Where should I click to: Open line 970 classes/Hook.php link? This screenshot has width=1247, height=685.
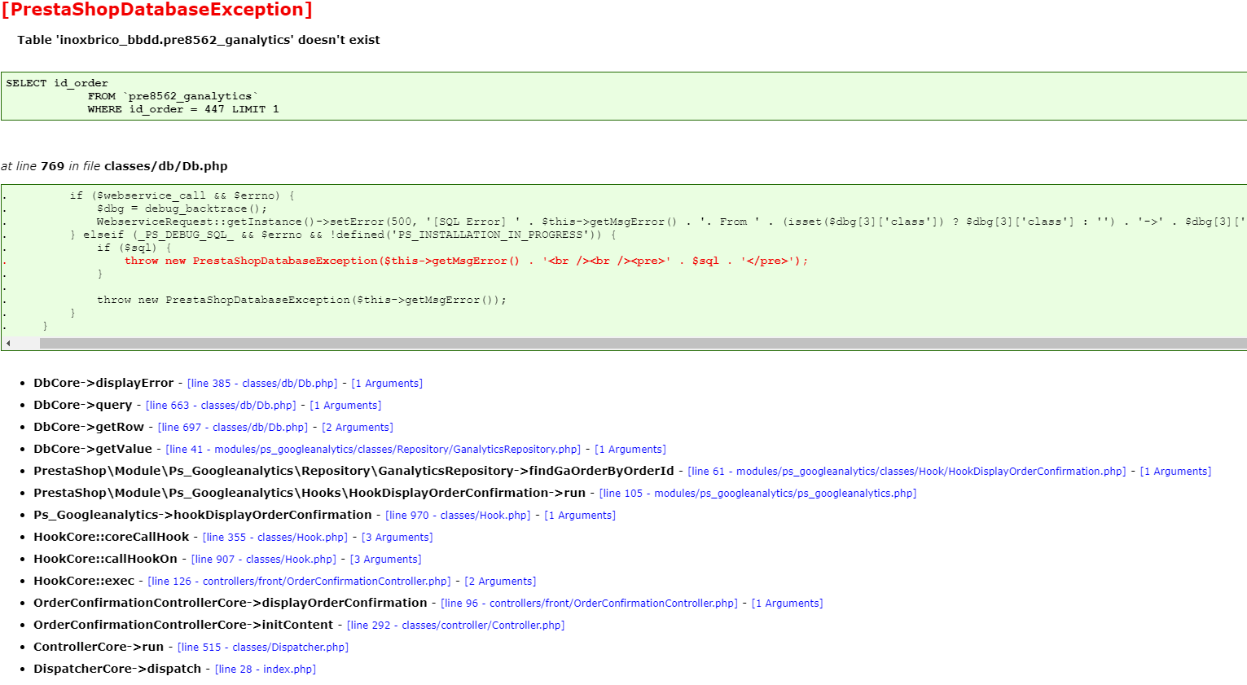click(x=458, y=516)
